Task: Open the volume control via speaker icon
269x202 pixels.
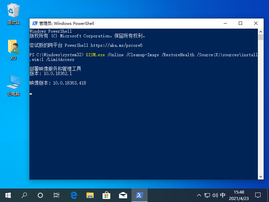Action: pos(215,195)
